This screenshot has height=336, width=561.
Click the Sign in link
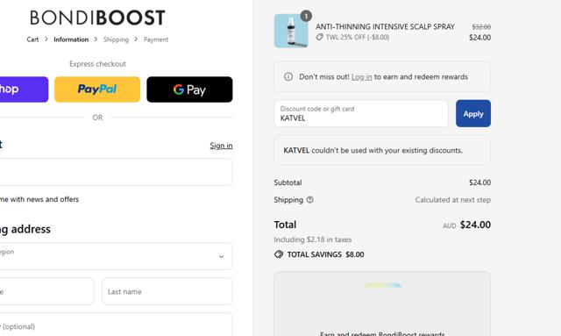[221, 146]
